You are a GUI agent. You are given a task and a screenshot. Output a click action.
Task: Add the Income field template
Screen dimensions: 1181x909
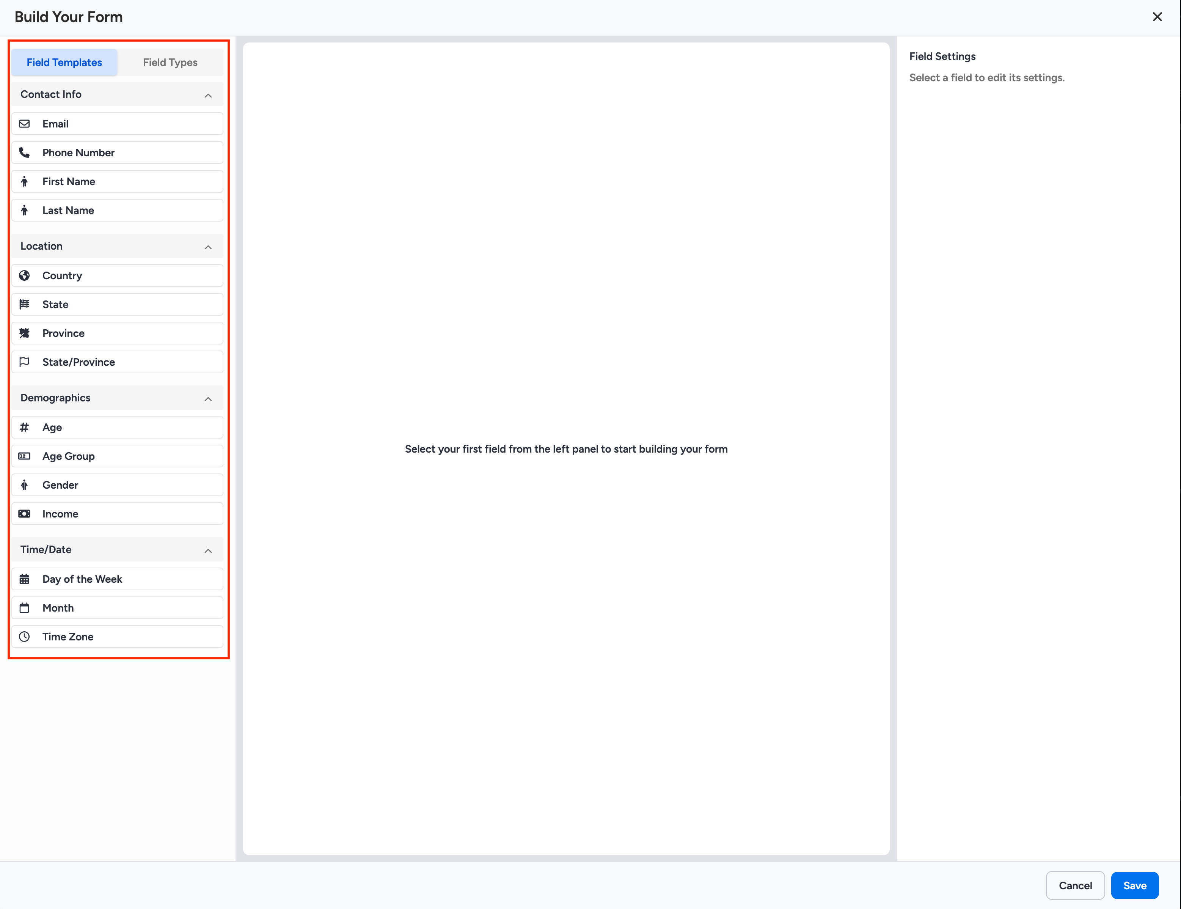click(x=117, y=514)
